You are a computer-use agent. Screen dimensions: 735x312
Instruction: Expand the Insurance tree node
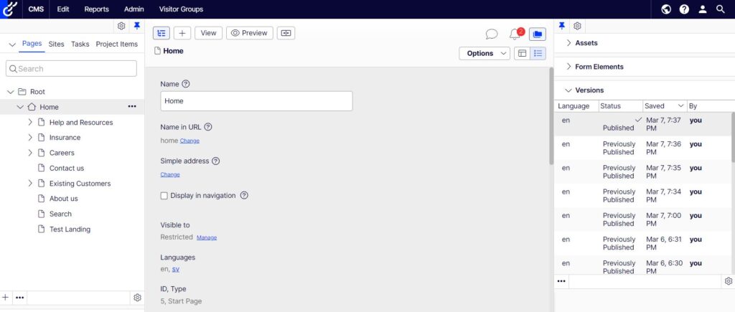tap(30, 138)
